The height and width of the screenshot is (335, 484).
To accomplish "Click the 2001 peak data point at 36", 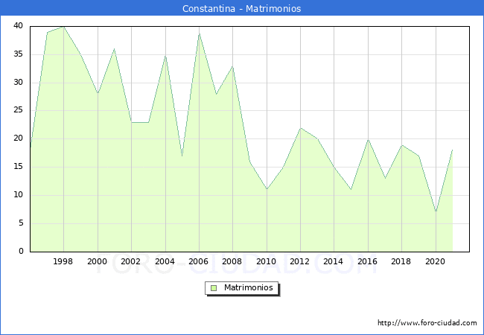I will (x=115, y=49).
